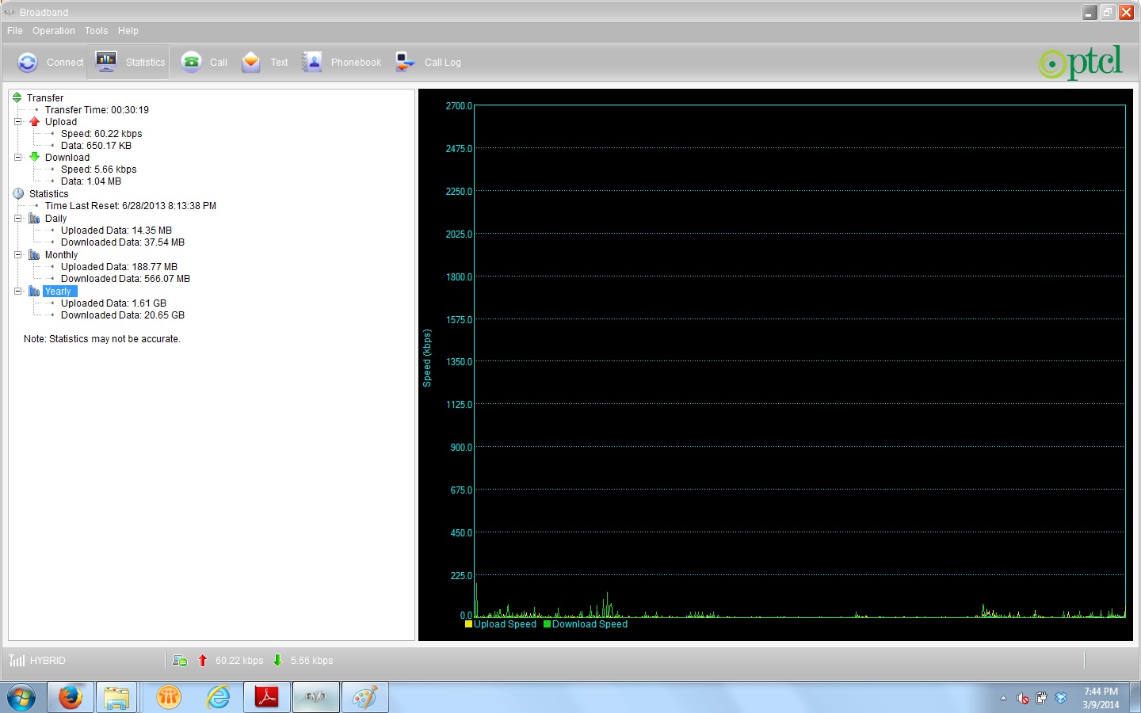Open the Text message envelope icon
The height and width of the screenshot is (713, 1141).
[x=251, y=62]
